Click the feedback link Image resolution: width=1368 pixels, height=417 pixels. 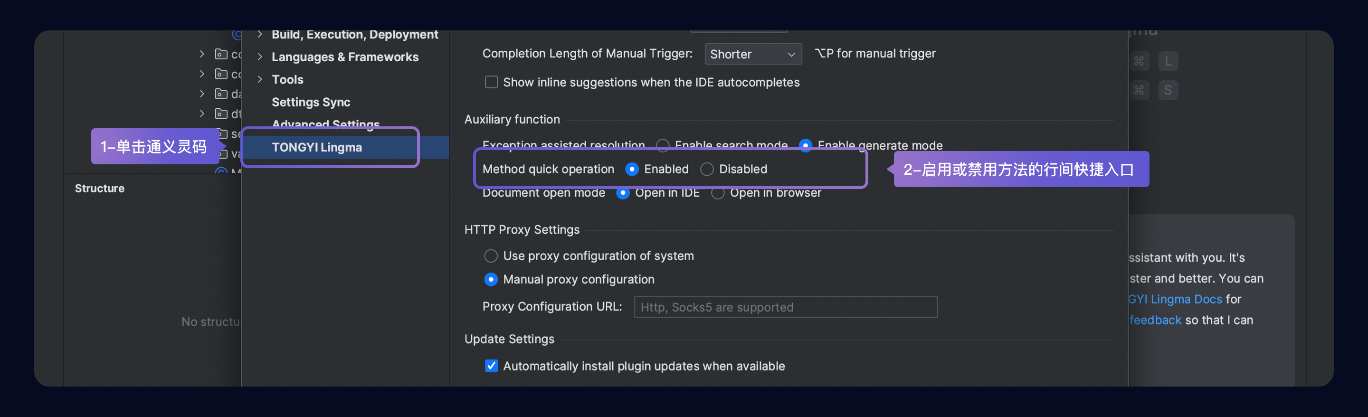pyautogui.click(x=1155, y=320)
